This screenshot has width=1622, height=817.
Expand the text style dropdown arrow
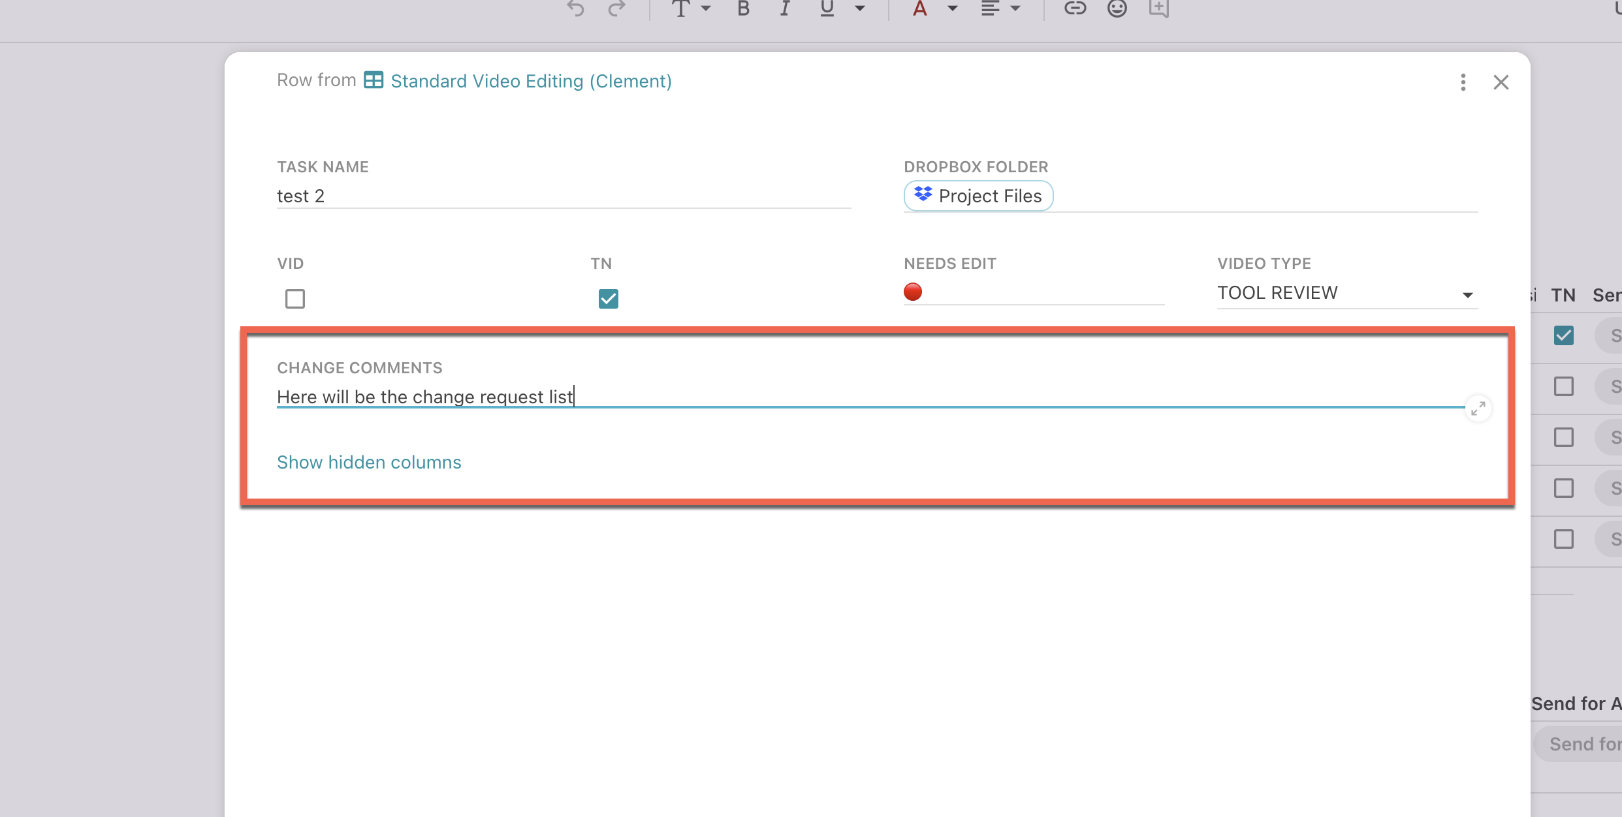(x=706, y=8)
